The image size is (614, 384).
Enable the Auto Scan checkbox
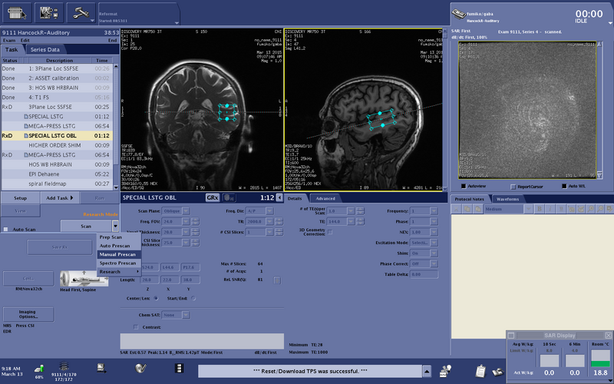(5, 229)
